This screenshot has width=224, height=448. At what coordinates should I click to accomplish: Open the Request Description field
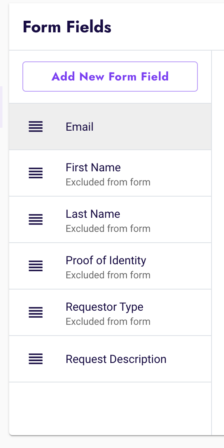110,359
